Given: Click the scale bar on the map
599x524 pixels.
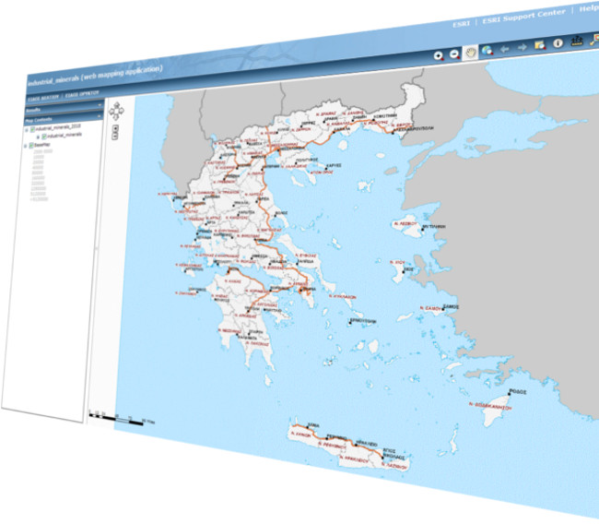Looking at the screenshot, I should (x=116, y=418).
